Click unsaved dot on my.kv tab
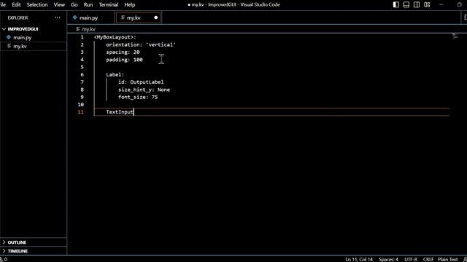The height and width of the screenshot is (262, 467). tap(155, 17)
